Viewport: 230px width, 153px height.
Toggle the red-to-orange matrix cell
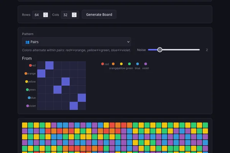click(49, 65)
